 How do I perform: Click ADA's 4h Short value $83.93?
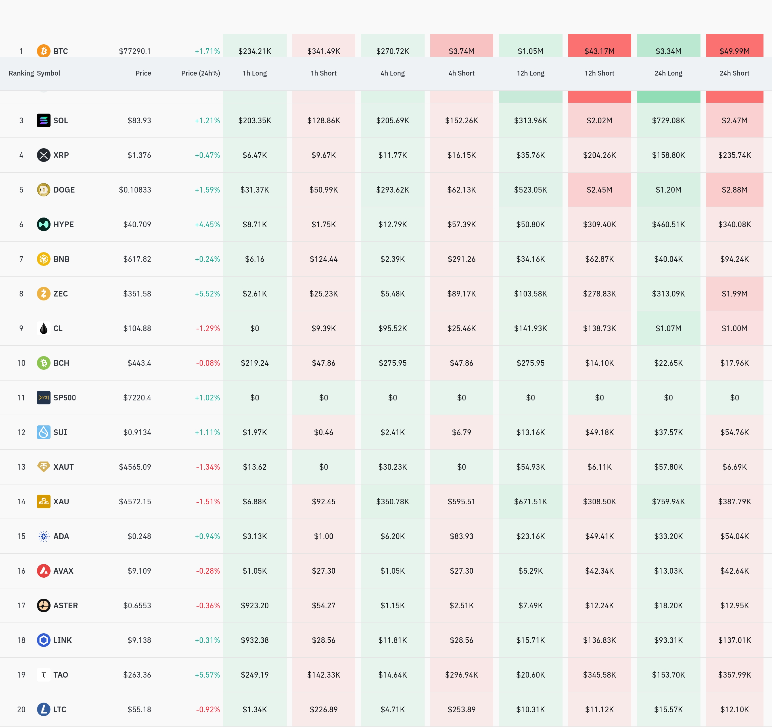pos(461,536)
